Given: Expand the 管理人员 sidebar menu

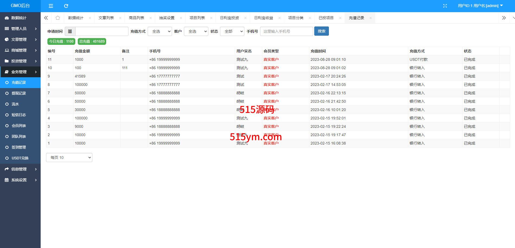Looking at the screenshot, I should 20,29.
